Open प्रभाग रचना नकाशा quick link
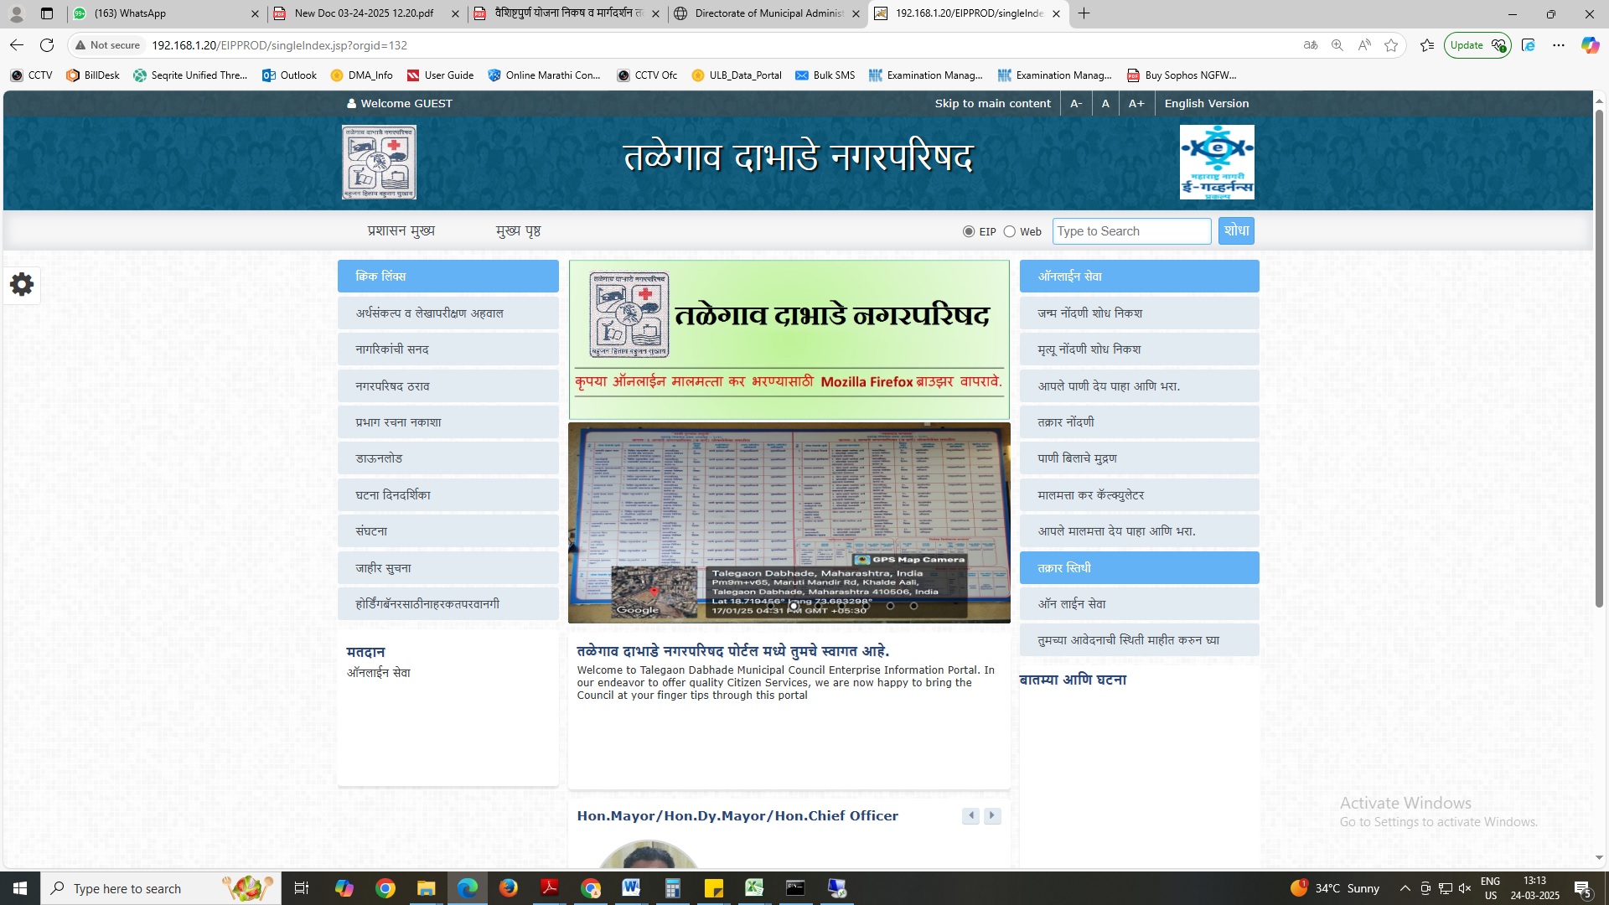The image size is (1609, 905). point(448,422)
